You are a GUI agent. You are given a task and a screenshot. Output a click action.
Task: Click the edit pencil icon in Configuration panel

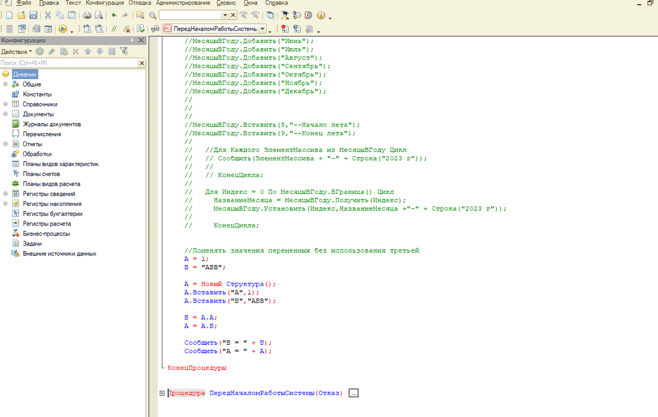(x=52, y=51)
